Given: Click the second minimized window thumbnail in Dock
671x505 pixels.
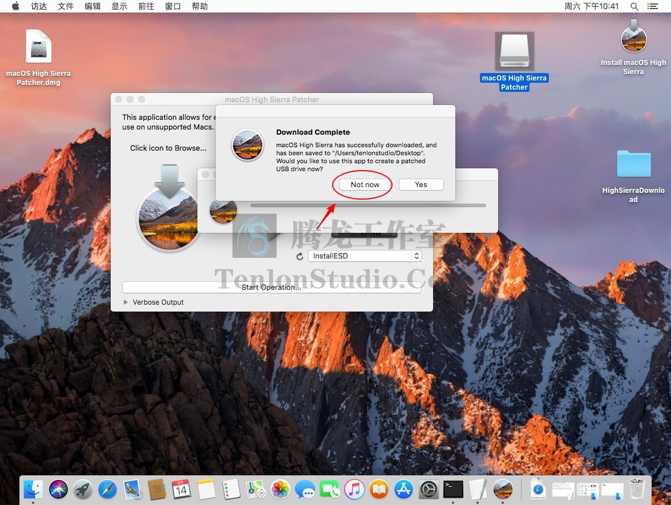Looking at the screenshot, I should pyautogui.click(x=588, y=491).
